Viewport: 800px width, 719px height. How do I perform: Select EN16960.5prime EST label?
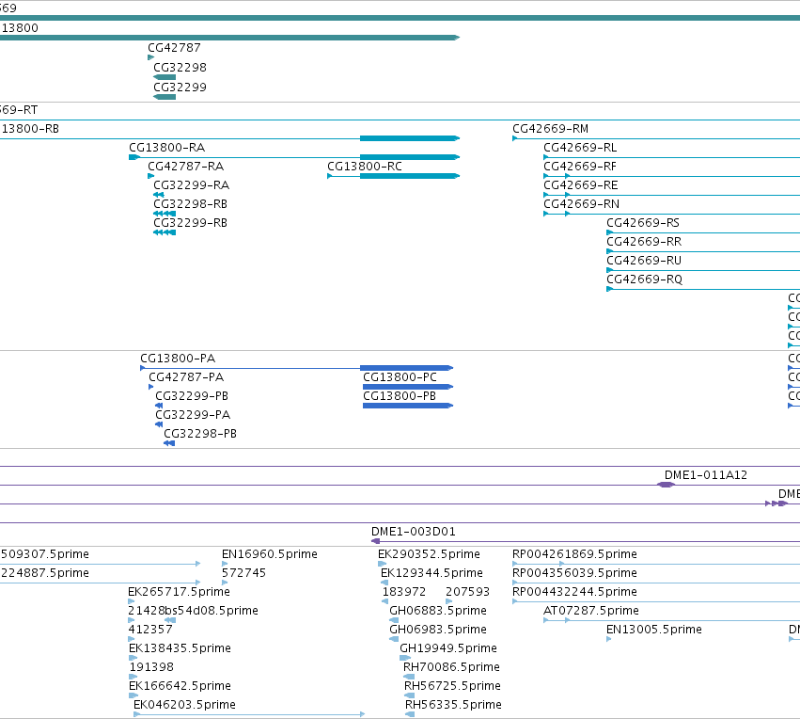tap(270, 554)
